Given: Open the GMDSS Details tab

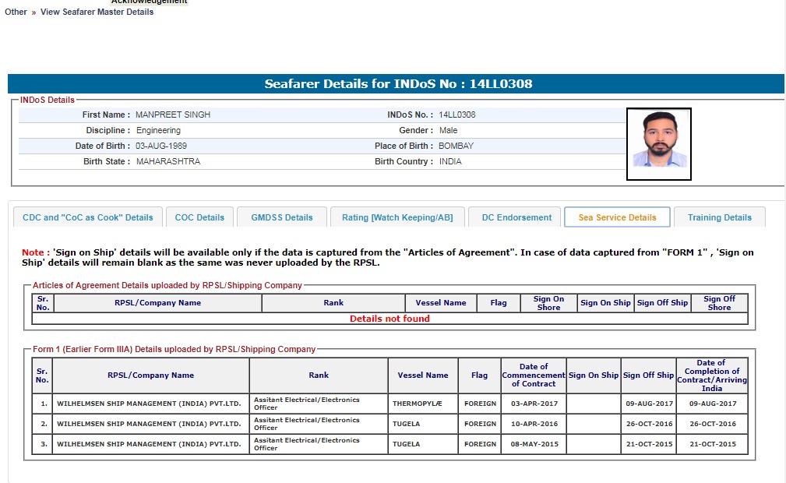Looking at the screenshot, I should tap(282, 217).
